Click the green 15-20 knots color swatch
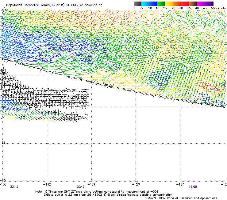The image size is (227, 200). coord(161,4)
